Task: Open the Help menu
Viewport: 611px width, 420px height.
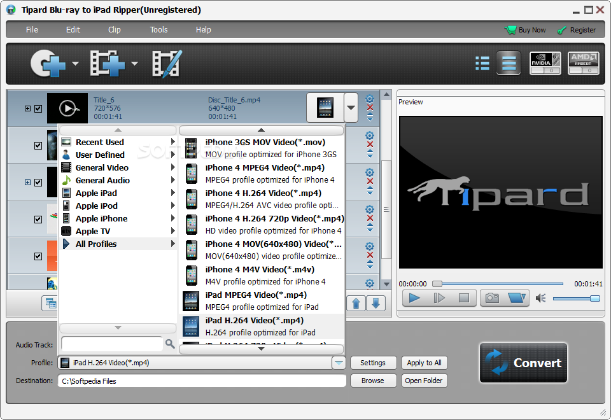Action: click(x=203, y=30)
